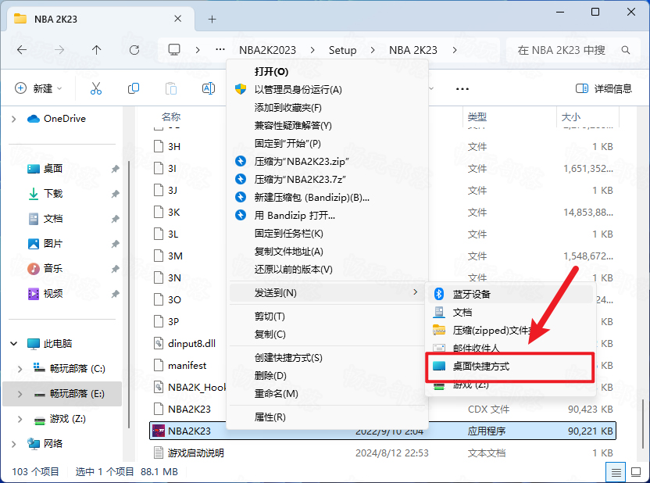Click the search magnifier icon

626,50
